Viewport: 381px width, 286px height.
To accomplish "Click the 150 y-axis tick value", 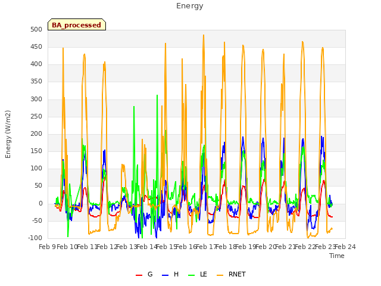I will (36, 151).
